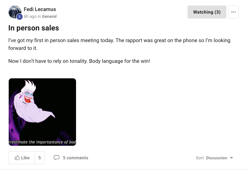Click the speech bubble comment icon
The height and width of the screenshot is (170, 249).
pos(57,158)
